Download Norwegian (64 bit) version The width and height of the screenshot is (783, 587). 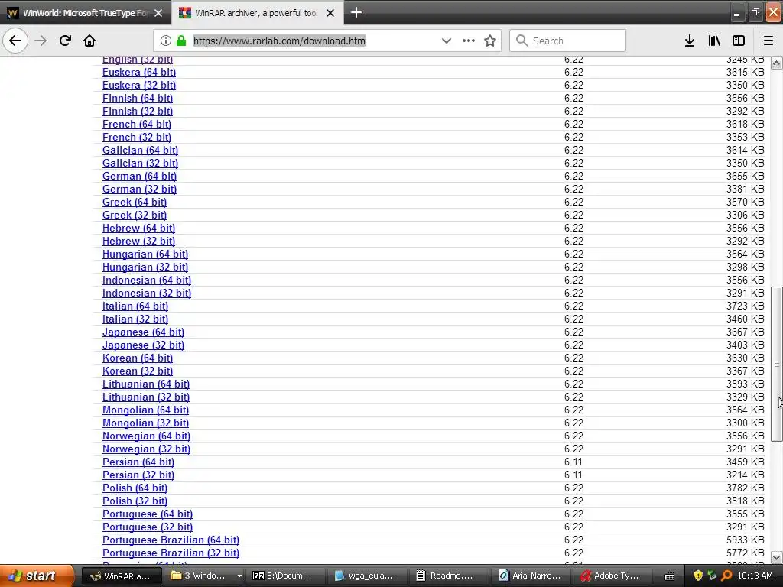146,435
